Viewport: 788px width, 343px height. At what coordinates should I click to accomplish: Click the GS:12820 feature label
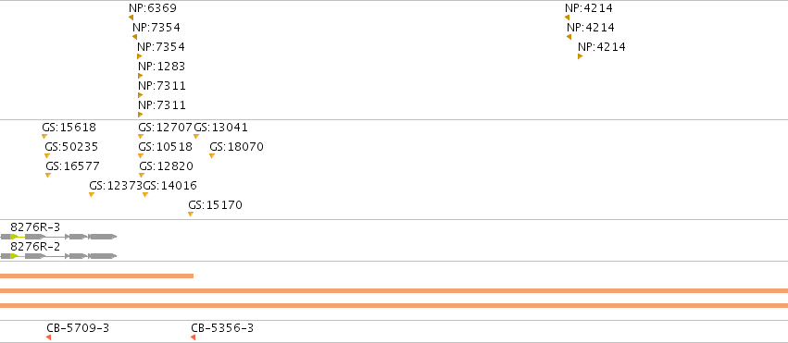point(166,166)
